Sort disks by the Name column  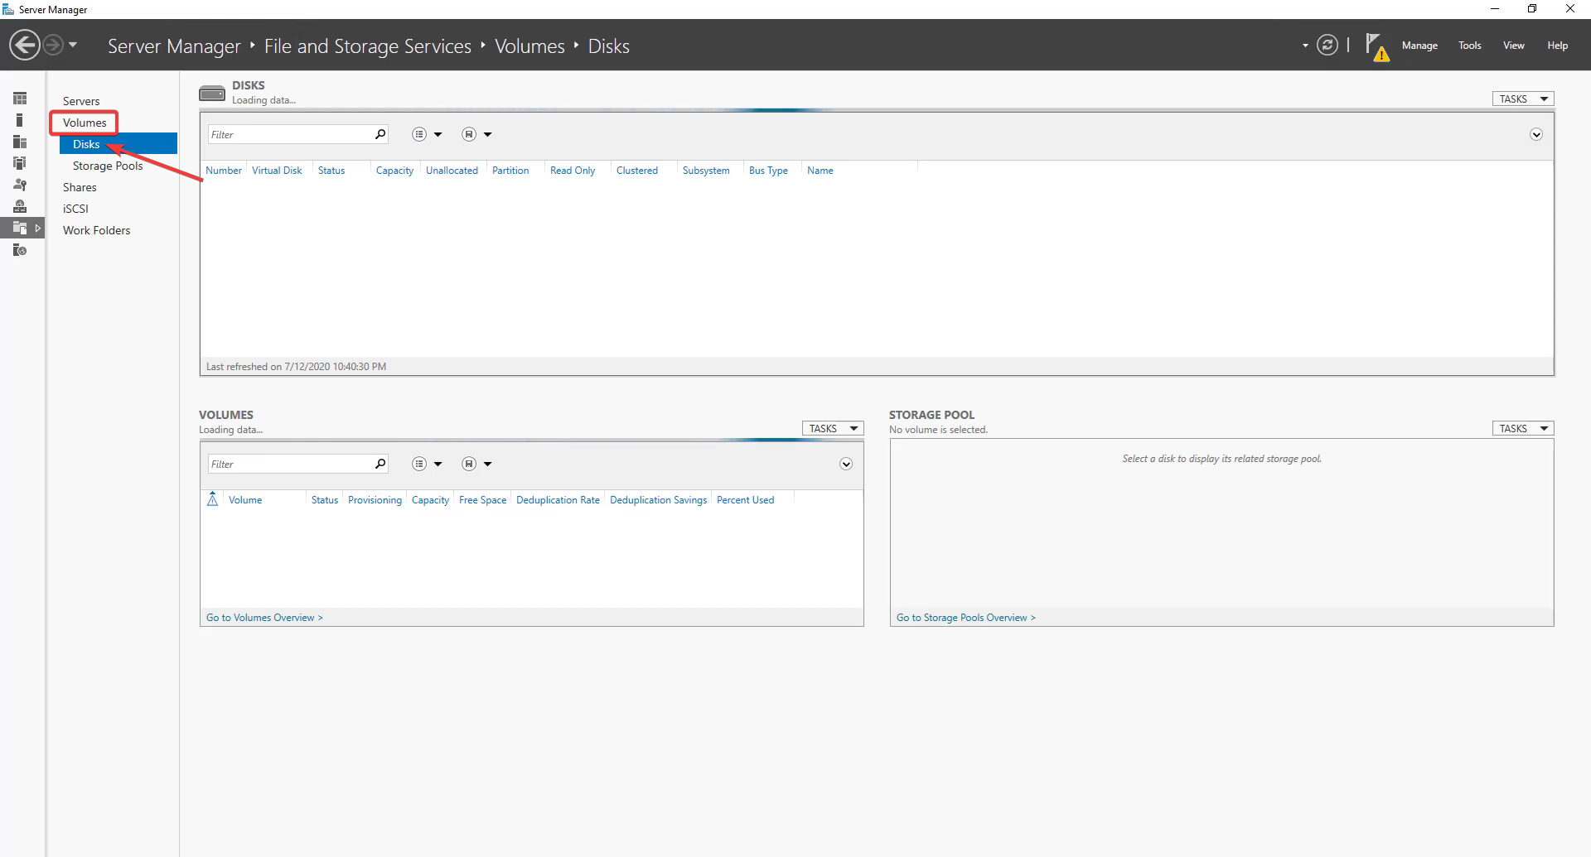coord(820,171)
